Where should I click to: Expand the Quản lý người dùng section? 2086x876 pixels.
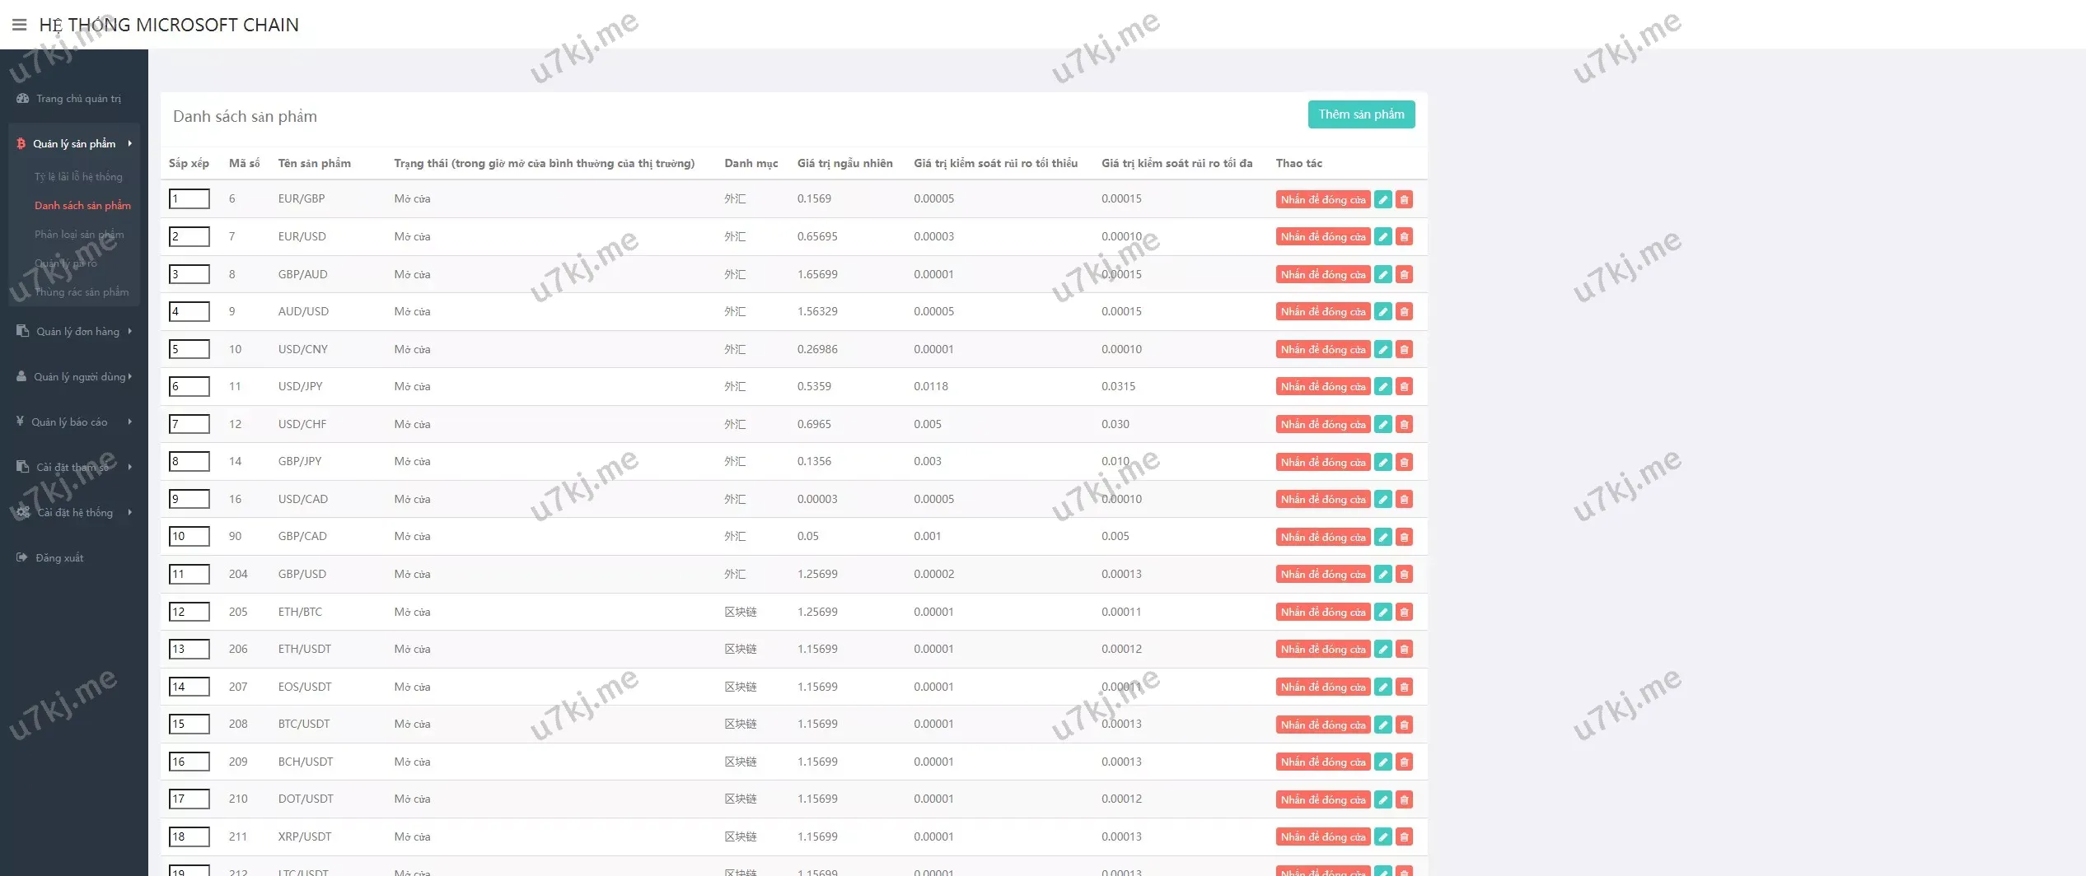click(x=74, y=376)
